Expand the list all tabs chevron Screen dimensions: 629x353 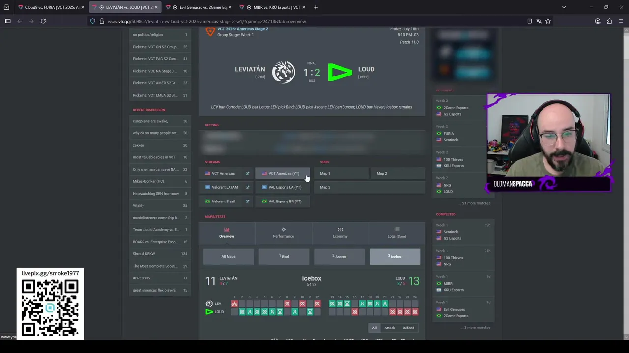point(564,7)
